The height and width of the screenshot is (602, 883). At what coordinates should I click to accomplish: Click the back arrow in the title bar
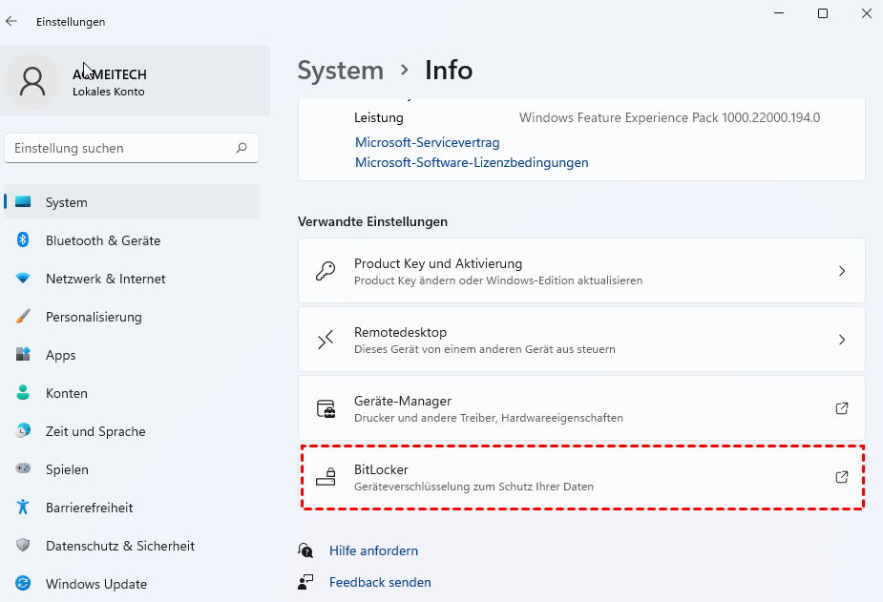[x=11, y=21]
